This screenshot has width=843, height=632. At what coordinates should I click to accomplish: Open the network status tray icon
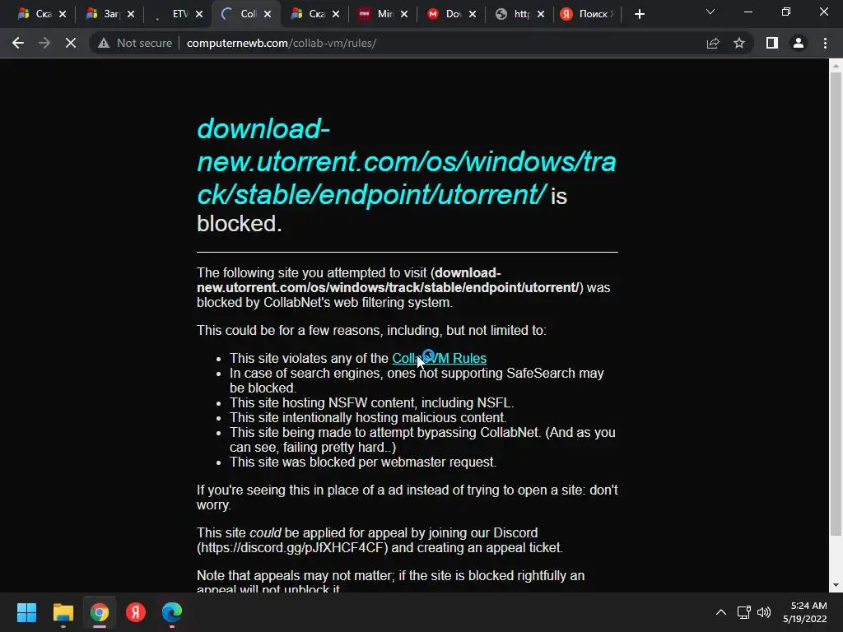(x=744, y=612)
